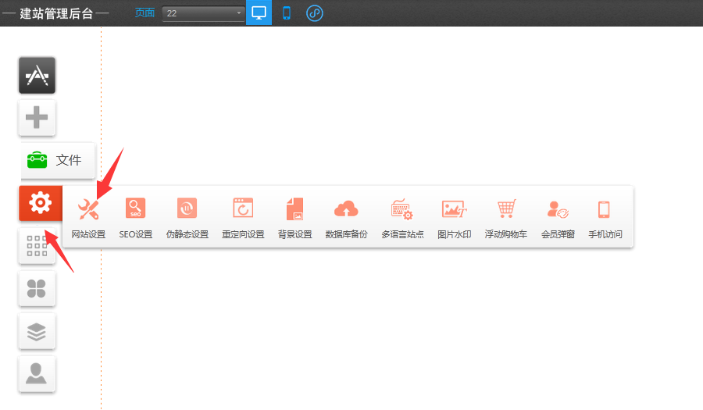Open 会员弹窗 member popup settings
This screenshot has height=410, width=703.
click(558, 216)
